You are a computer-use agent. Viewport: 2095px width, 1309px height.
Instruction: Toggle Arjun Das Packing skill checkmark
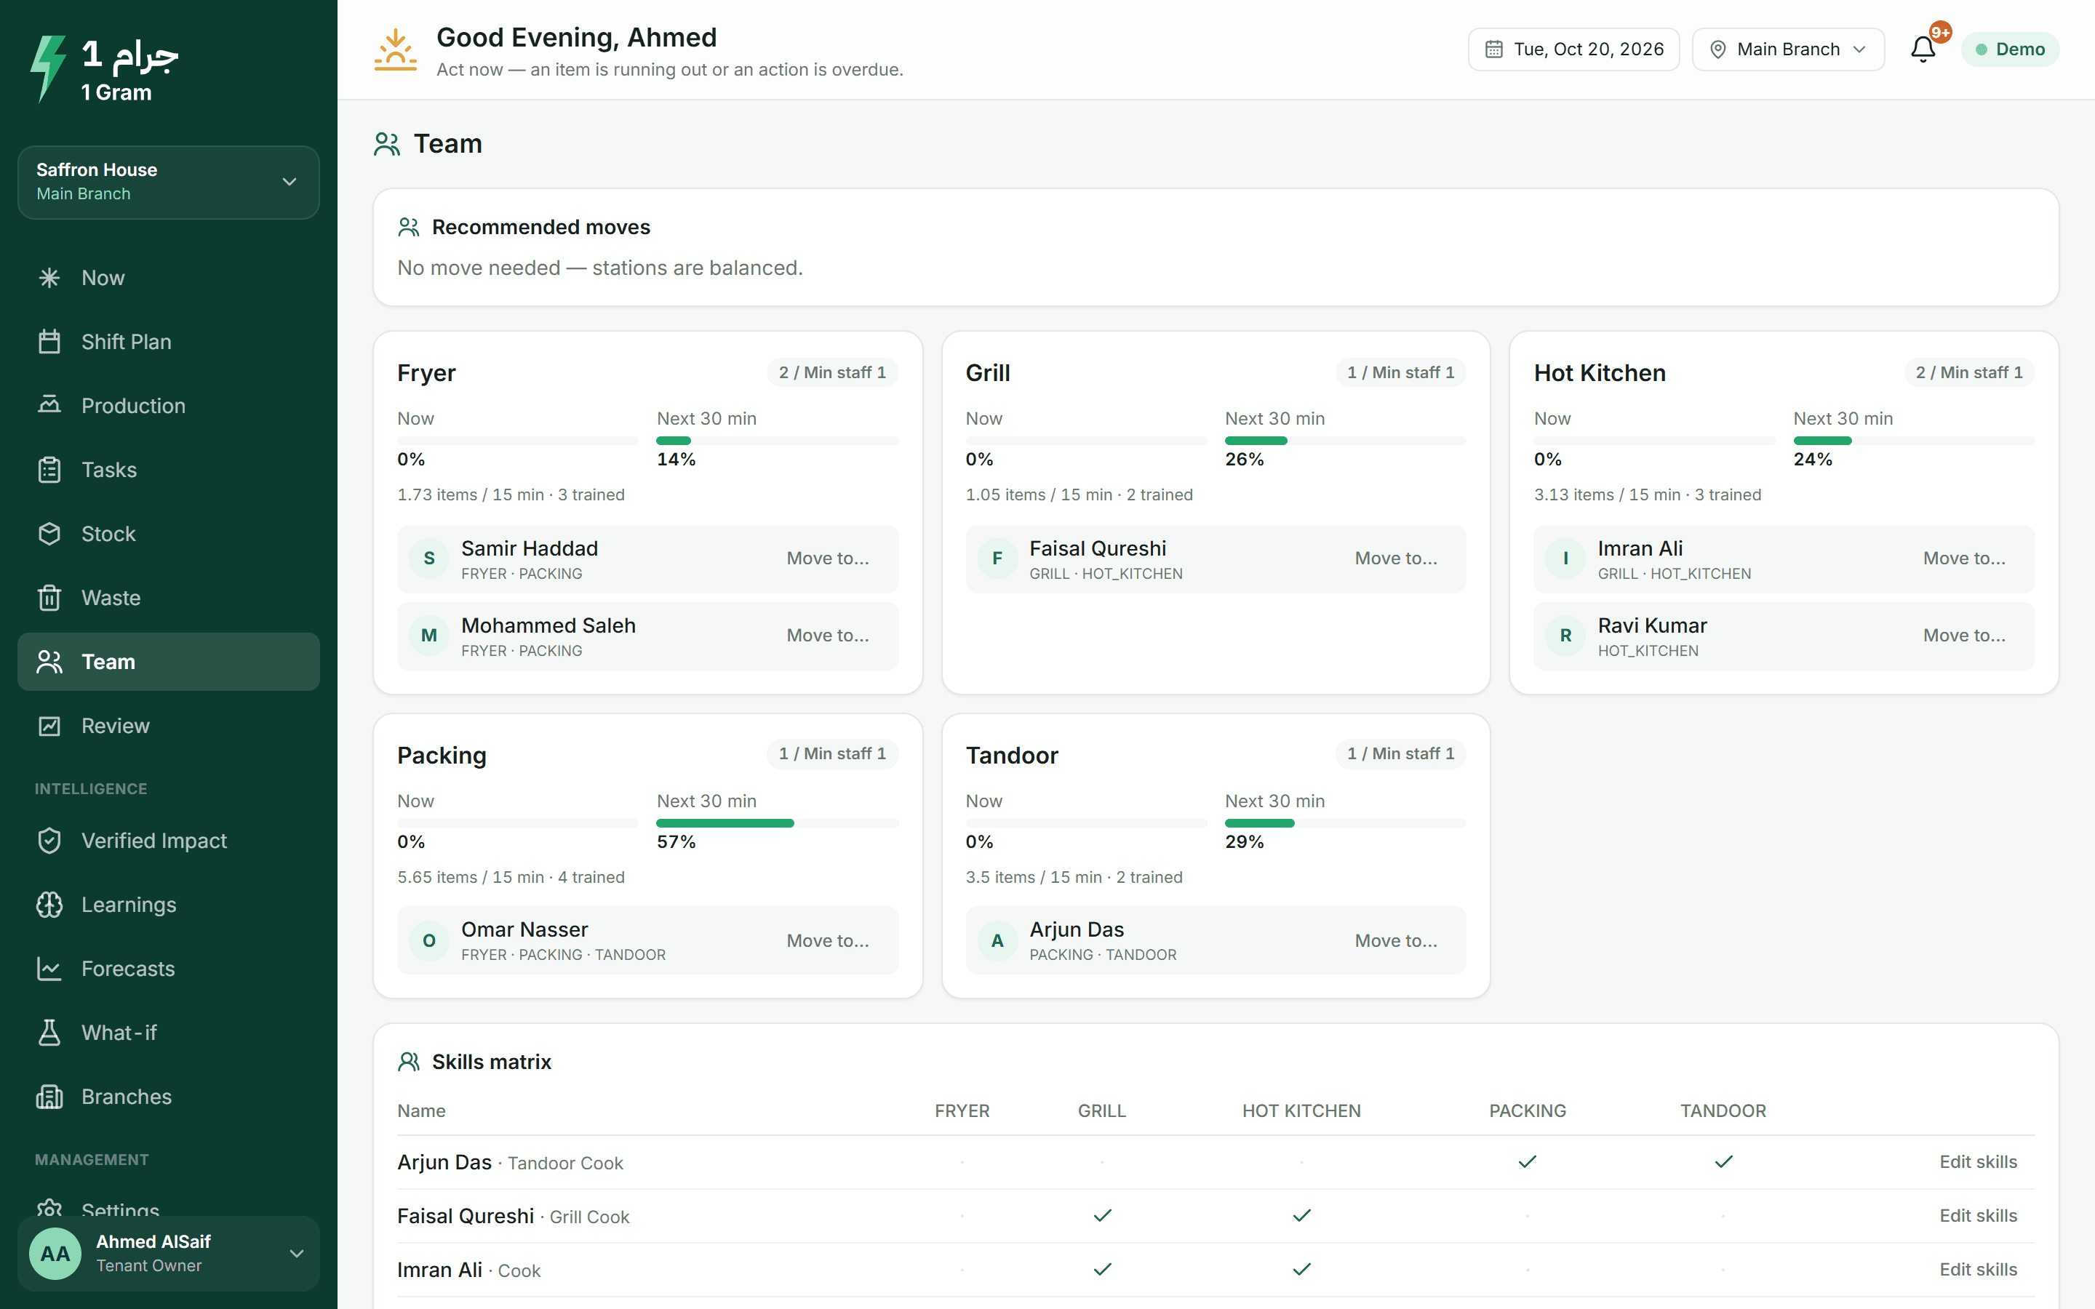point(1527,1162)
